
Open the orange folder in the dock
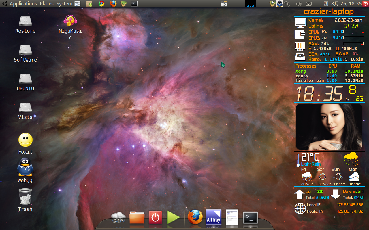pos(137,217)
